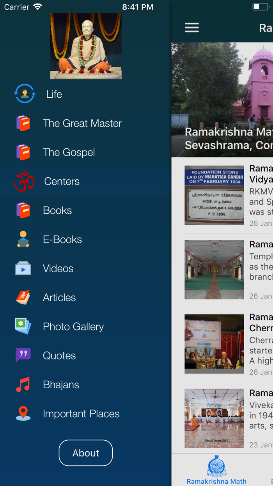This screenshot has width=273, height=486.
Task: Tap The Gospel book icon
Action: click(23, 152)
